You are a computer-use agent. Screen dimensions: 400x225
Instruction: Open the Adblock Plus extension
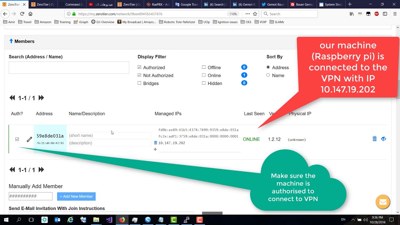[377, 14]
